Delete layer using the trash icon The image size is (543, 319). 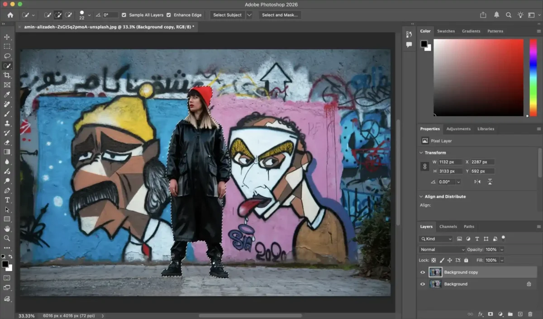pos(530,314)
